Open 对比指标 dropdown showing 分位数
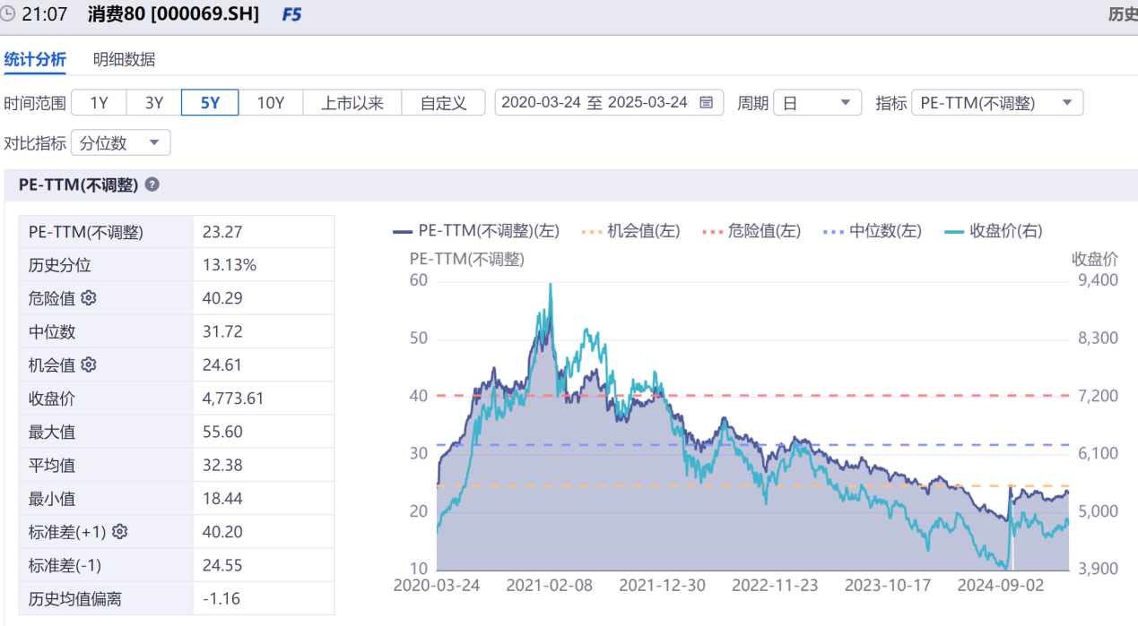1138x626 pixels. click(120, 143)
